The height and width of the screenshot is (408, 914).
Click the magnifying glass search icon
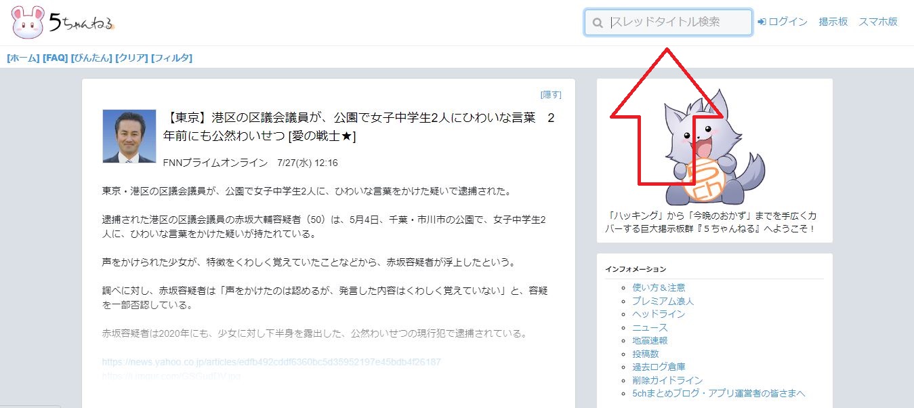pyautogui.click(x=597, y=22)
